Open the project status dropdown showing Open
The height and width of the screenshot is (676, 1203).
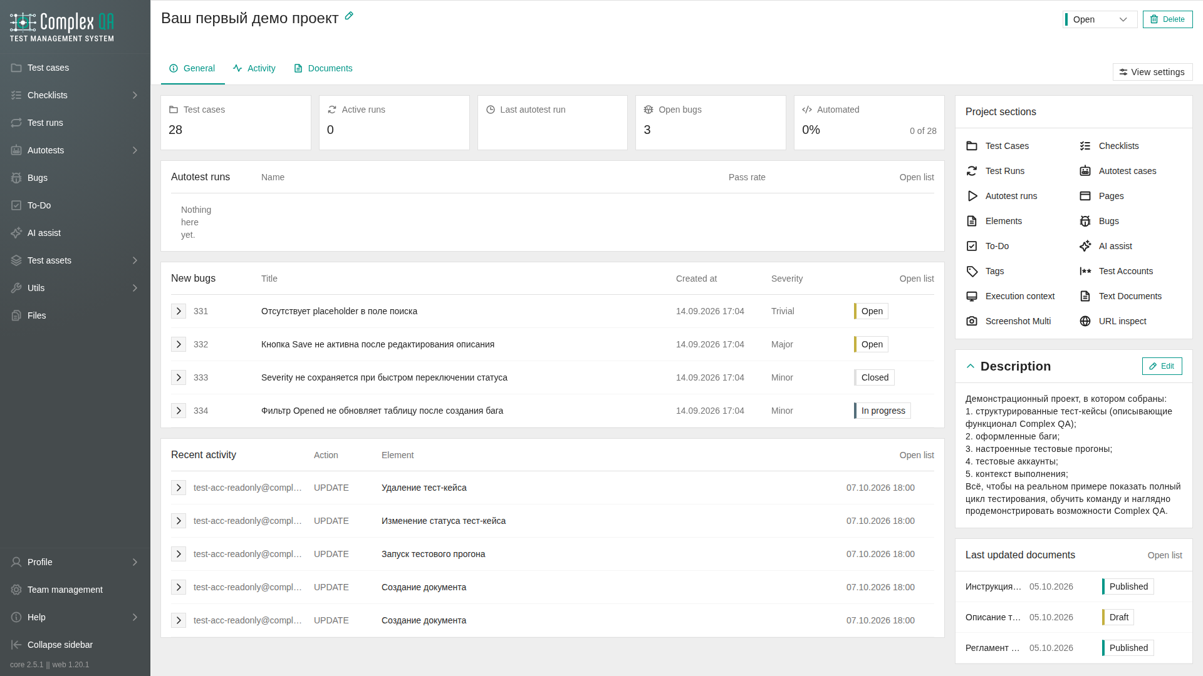1100,19
